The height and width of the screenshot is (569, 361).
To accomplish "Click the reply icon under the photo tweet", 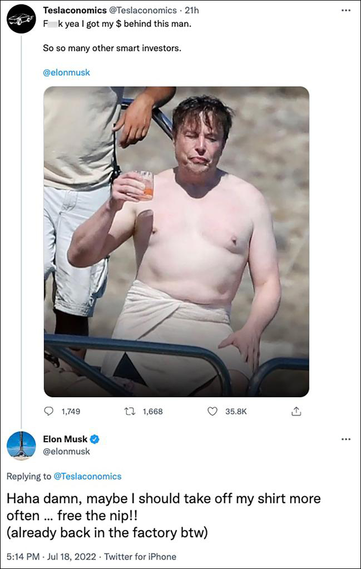I will pyautogui.click(x=48, y=412).
